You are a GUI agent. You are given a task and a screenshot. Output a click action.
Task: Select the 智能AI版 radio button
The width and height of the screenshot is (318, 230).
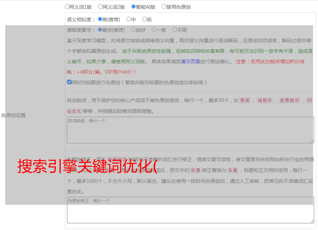[133, 7]
